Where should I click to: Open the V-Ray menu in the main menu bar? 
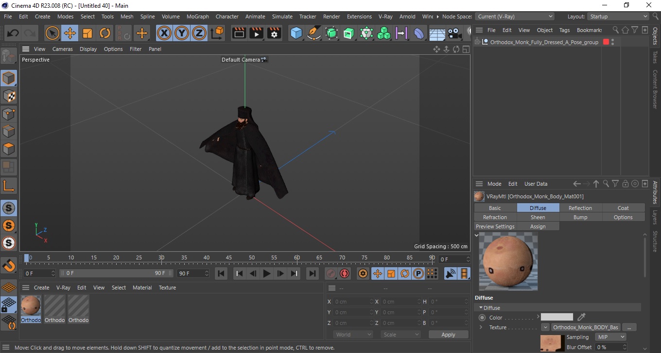point(385,16)
